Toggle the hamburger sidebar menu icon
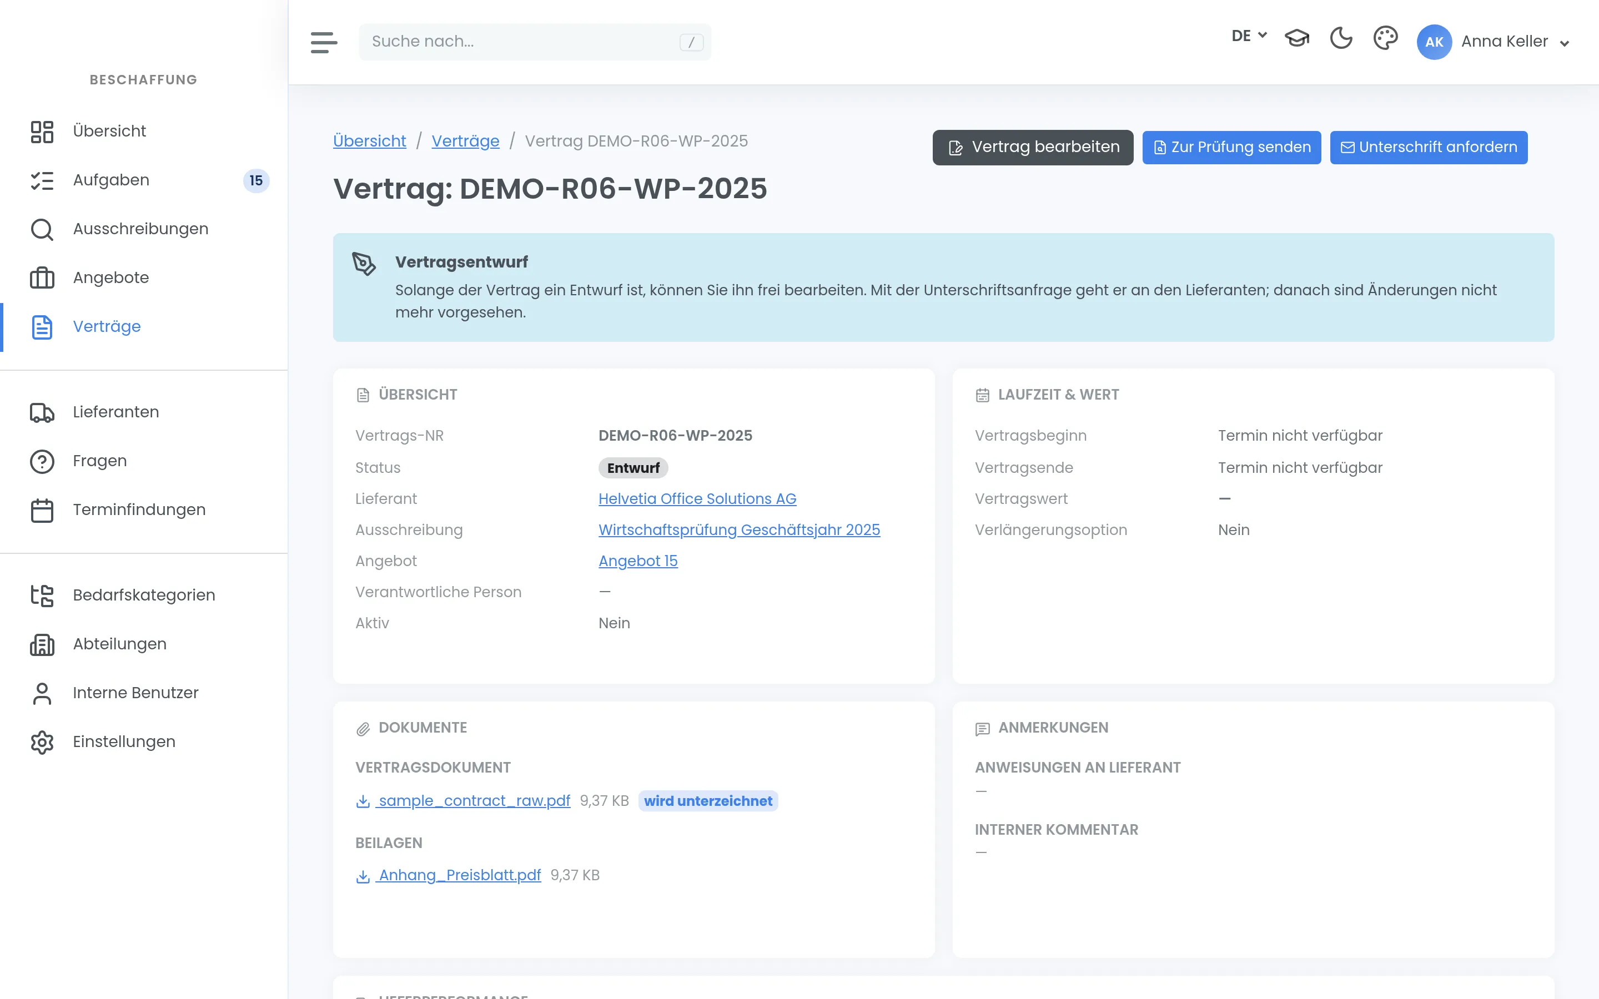Viewport: 1599px width, 999px height. 324,42
